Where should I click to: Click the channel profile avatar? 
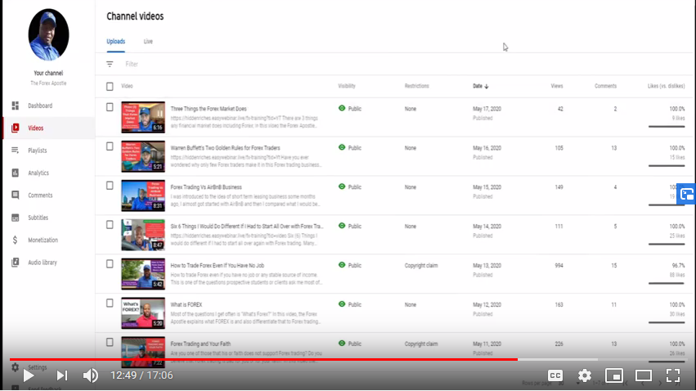click(x=48, y=34)
